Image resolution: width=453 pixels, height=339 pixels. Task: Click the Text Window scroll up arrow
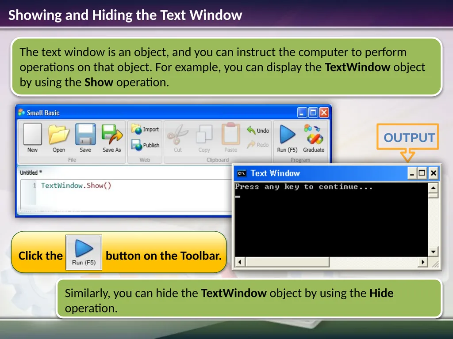coord(433,188)
